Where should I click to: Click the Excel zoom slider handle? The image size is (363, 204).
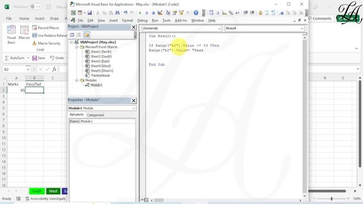331,199
